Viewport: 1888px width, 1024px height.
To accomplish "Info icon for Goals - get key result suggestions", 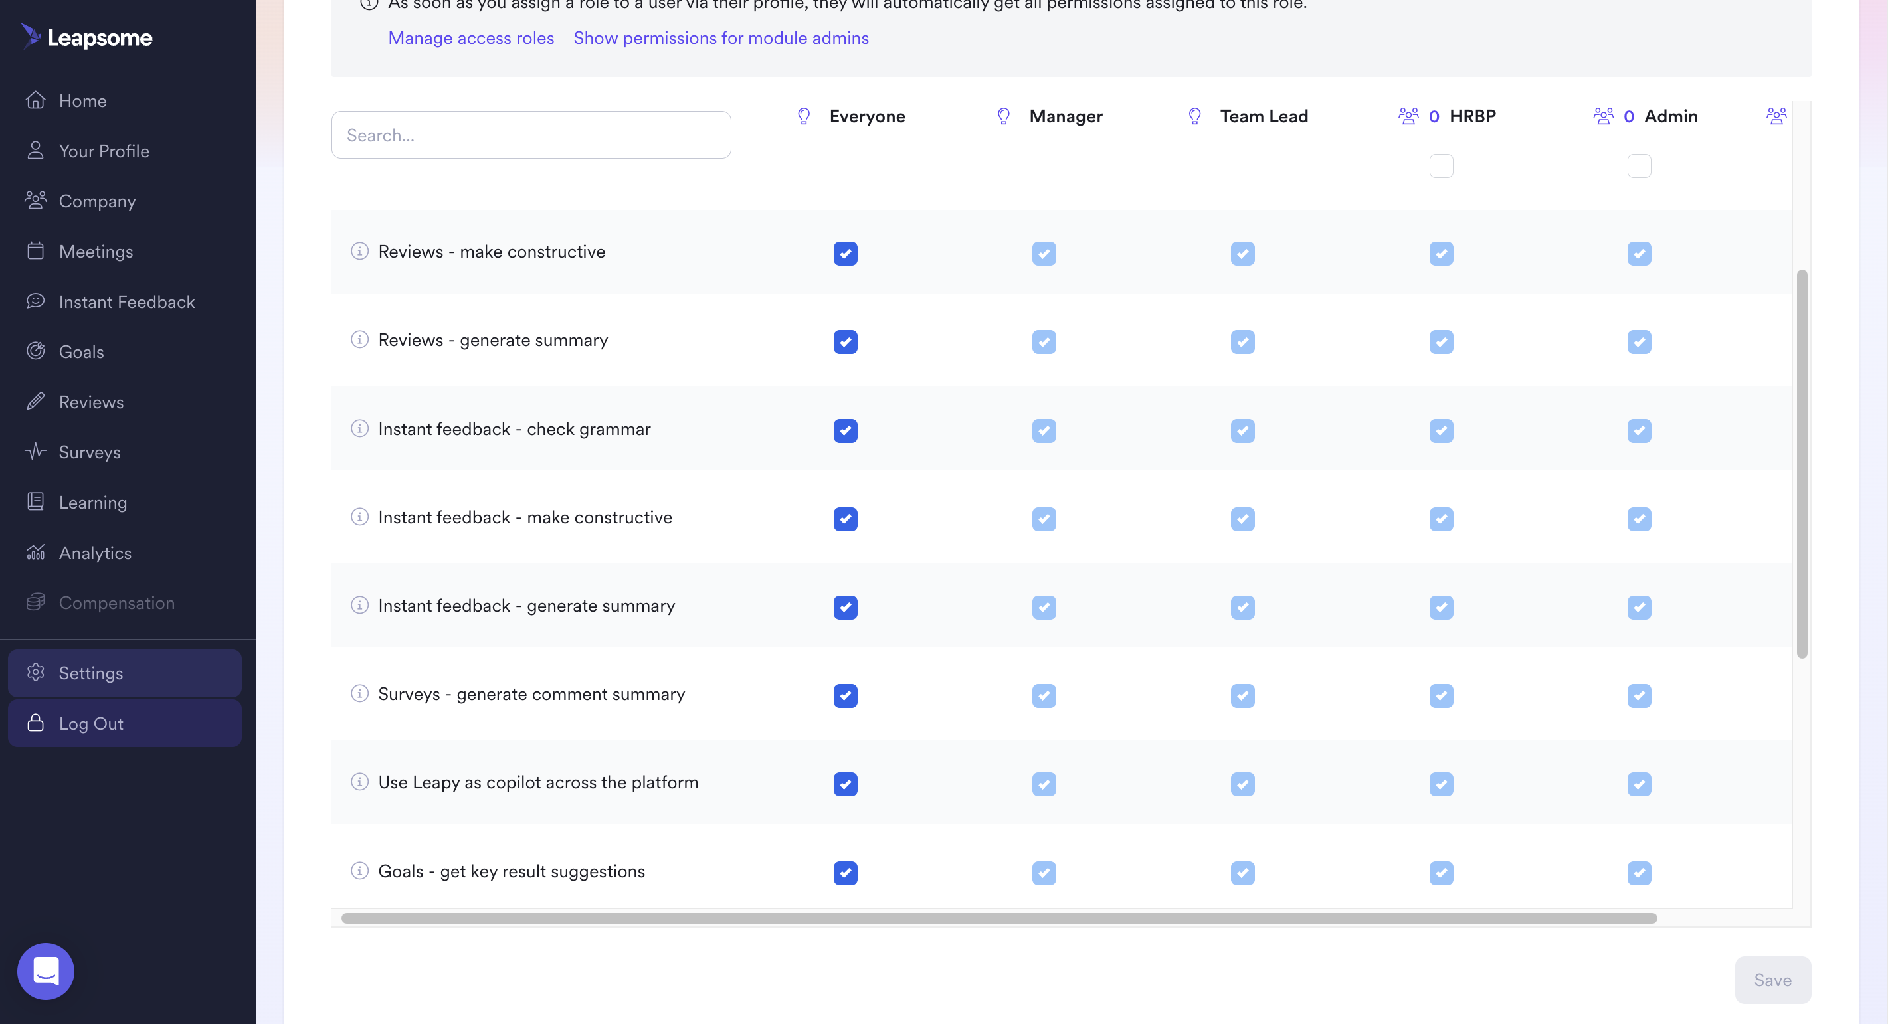I will (x=359, y=871).
